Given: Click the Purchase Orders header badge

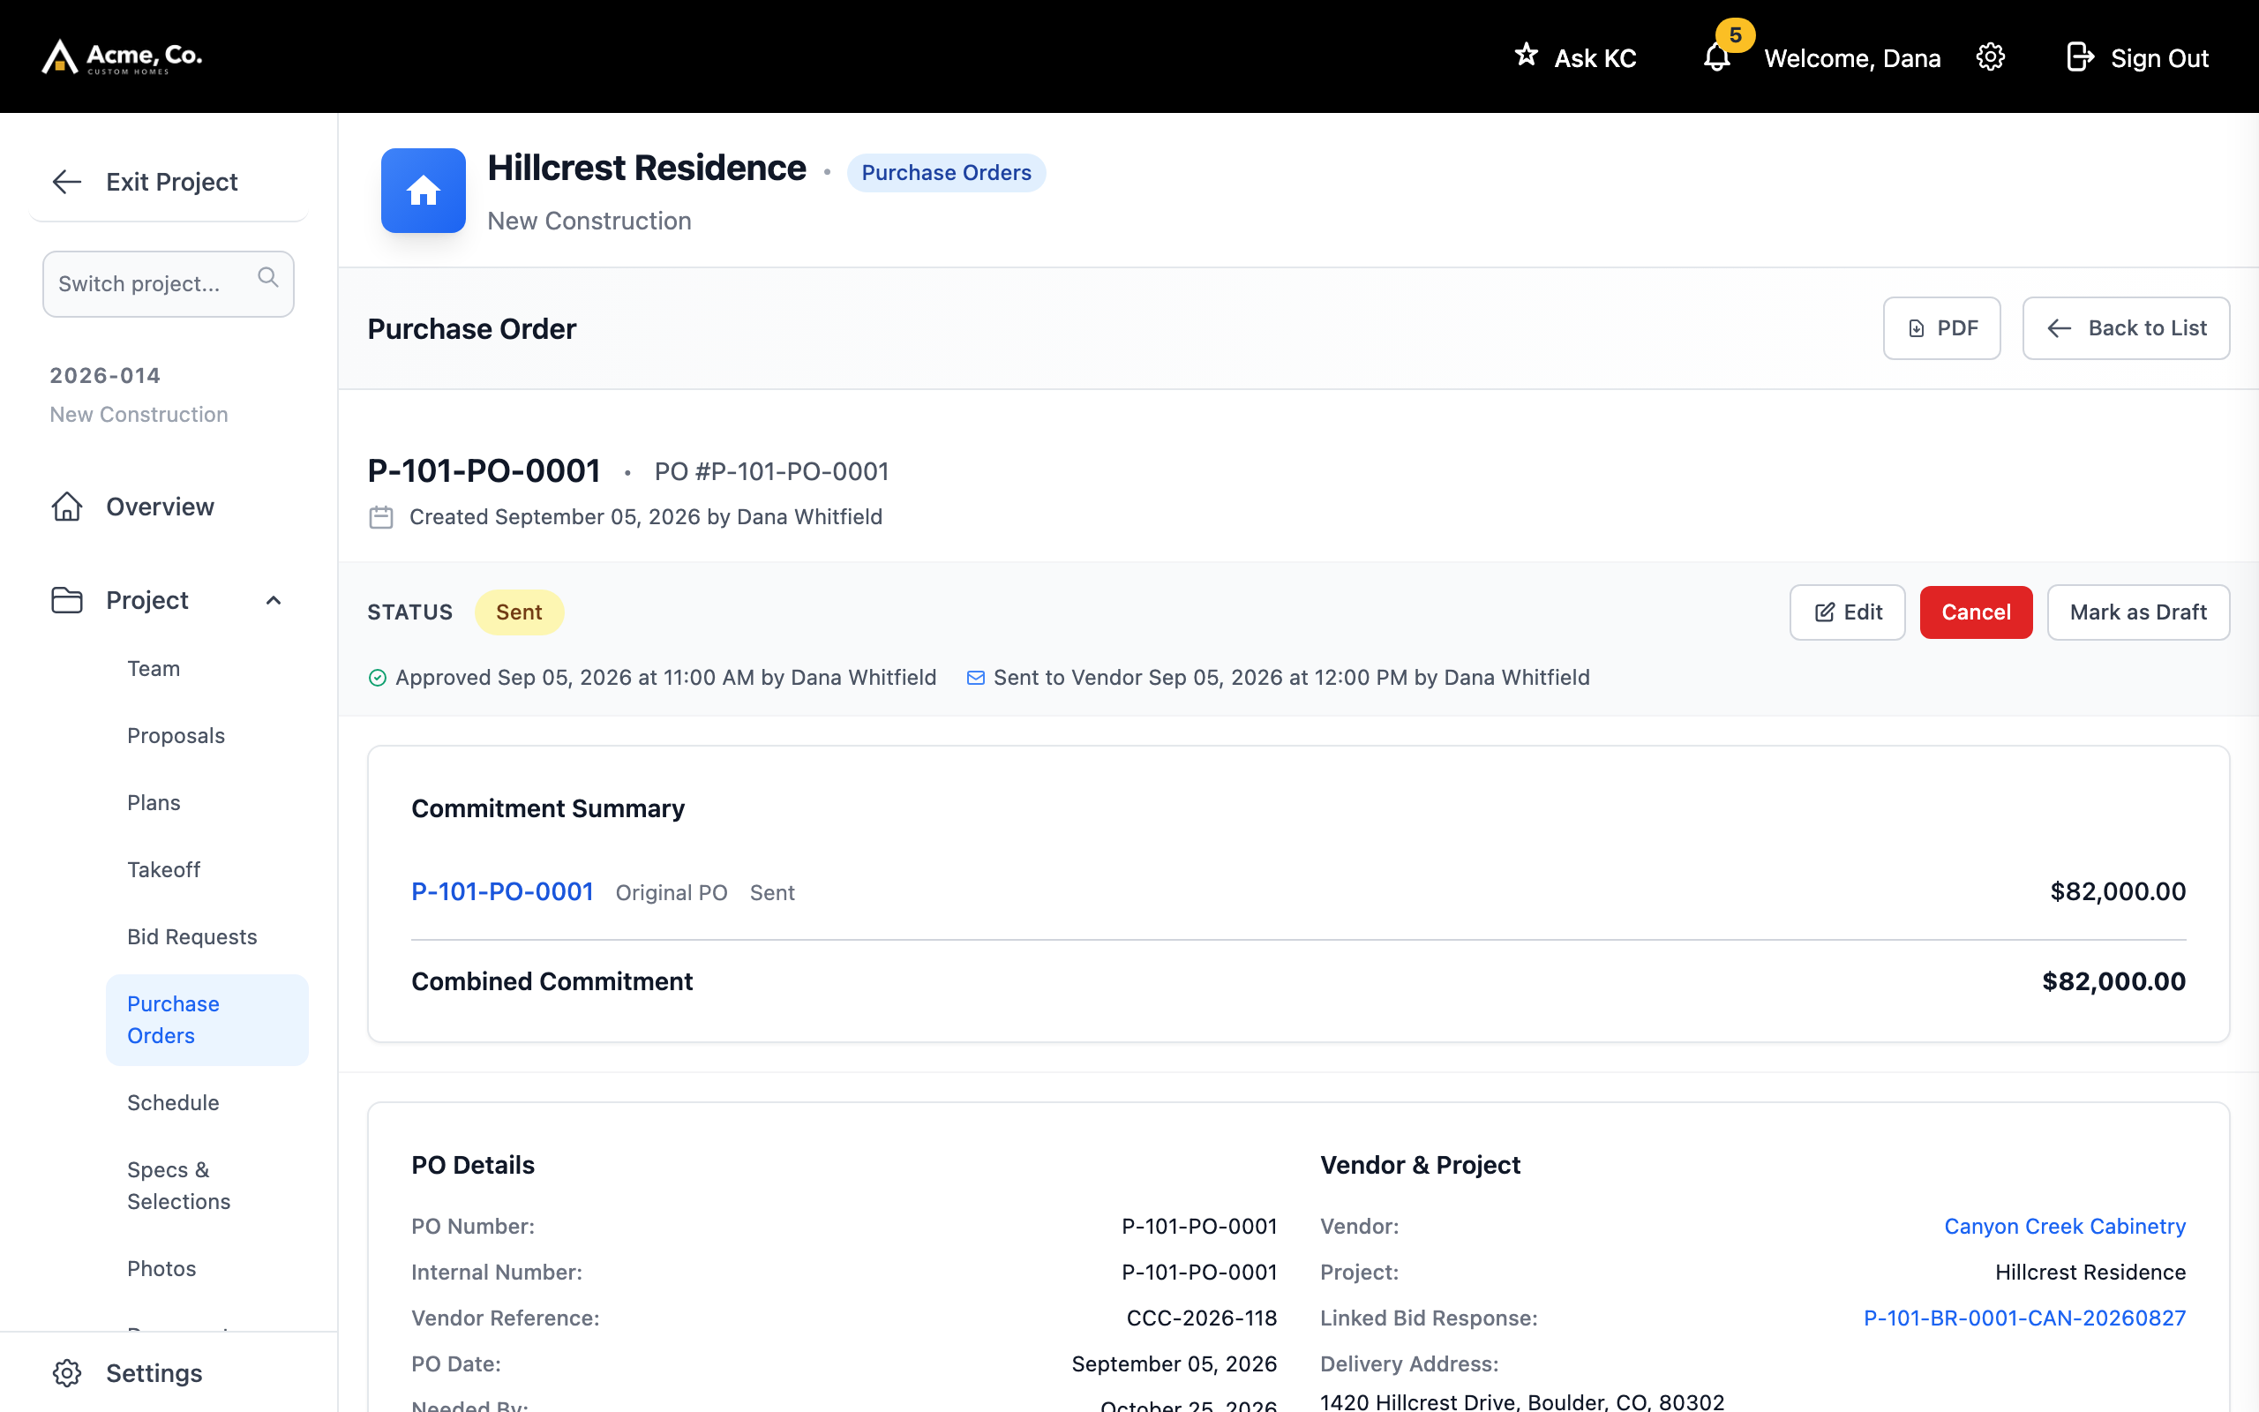Looking at the screenshot, I should pos(947,173).
